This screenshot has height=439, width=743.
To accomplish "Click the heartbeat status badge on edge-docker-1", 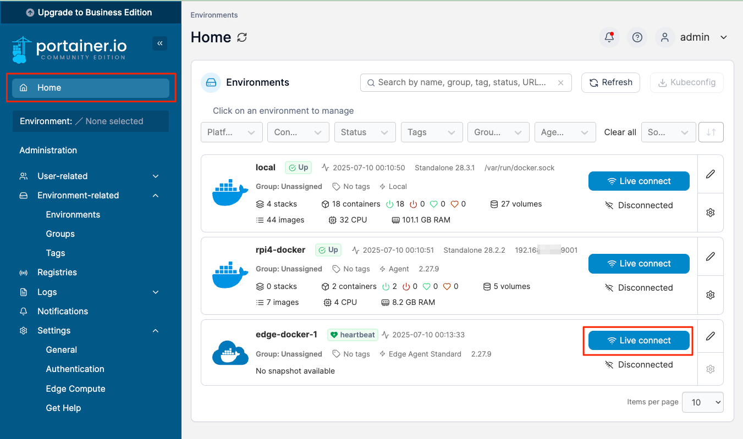I will 353,335.
